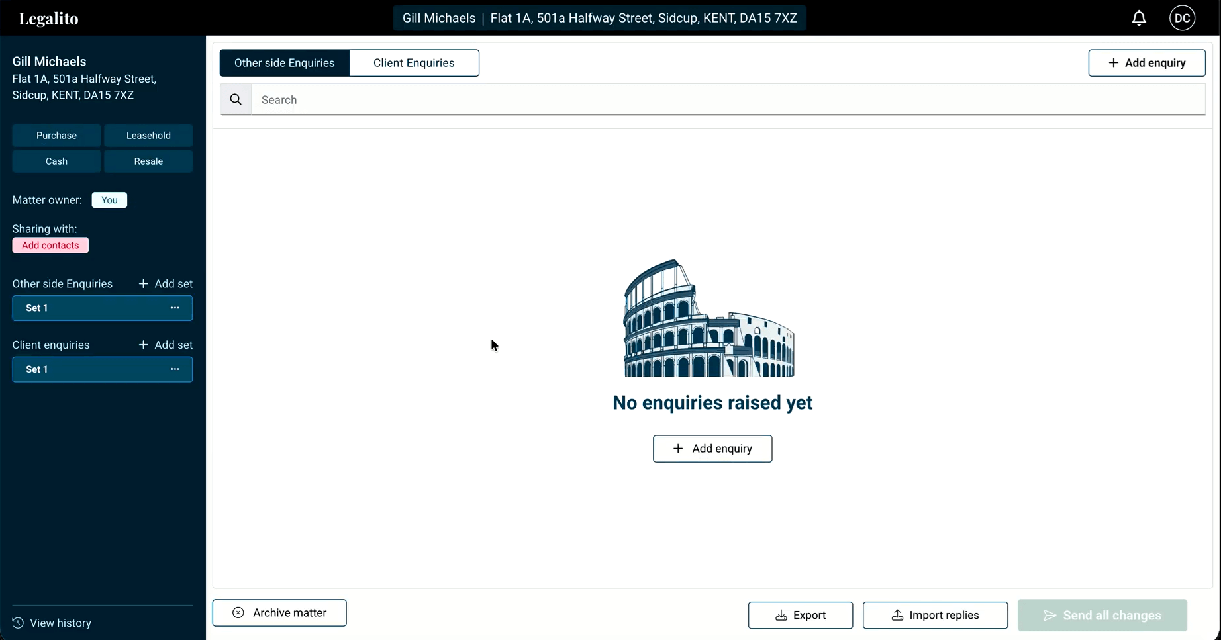
Task: Click Import replies button
Action: (935, 616)
